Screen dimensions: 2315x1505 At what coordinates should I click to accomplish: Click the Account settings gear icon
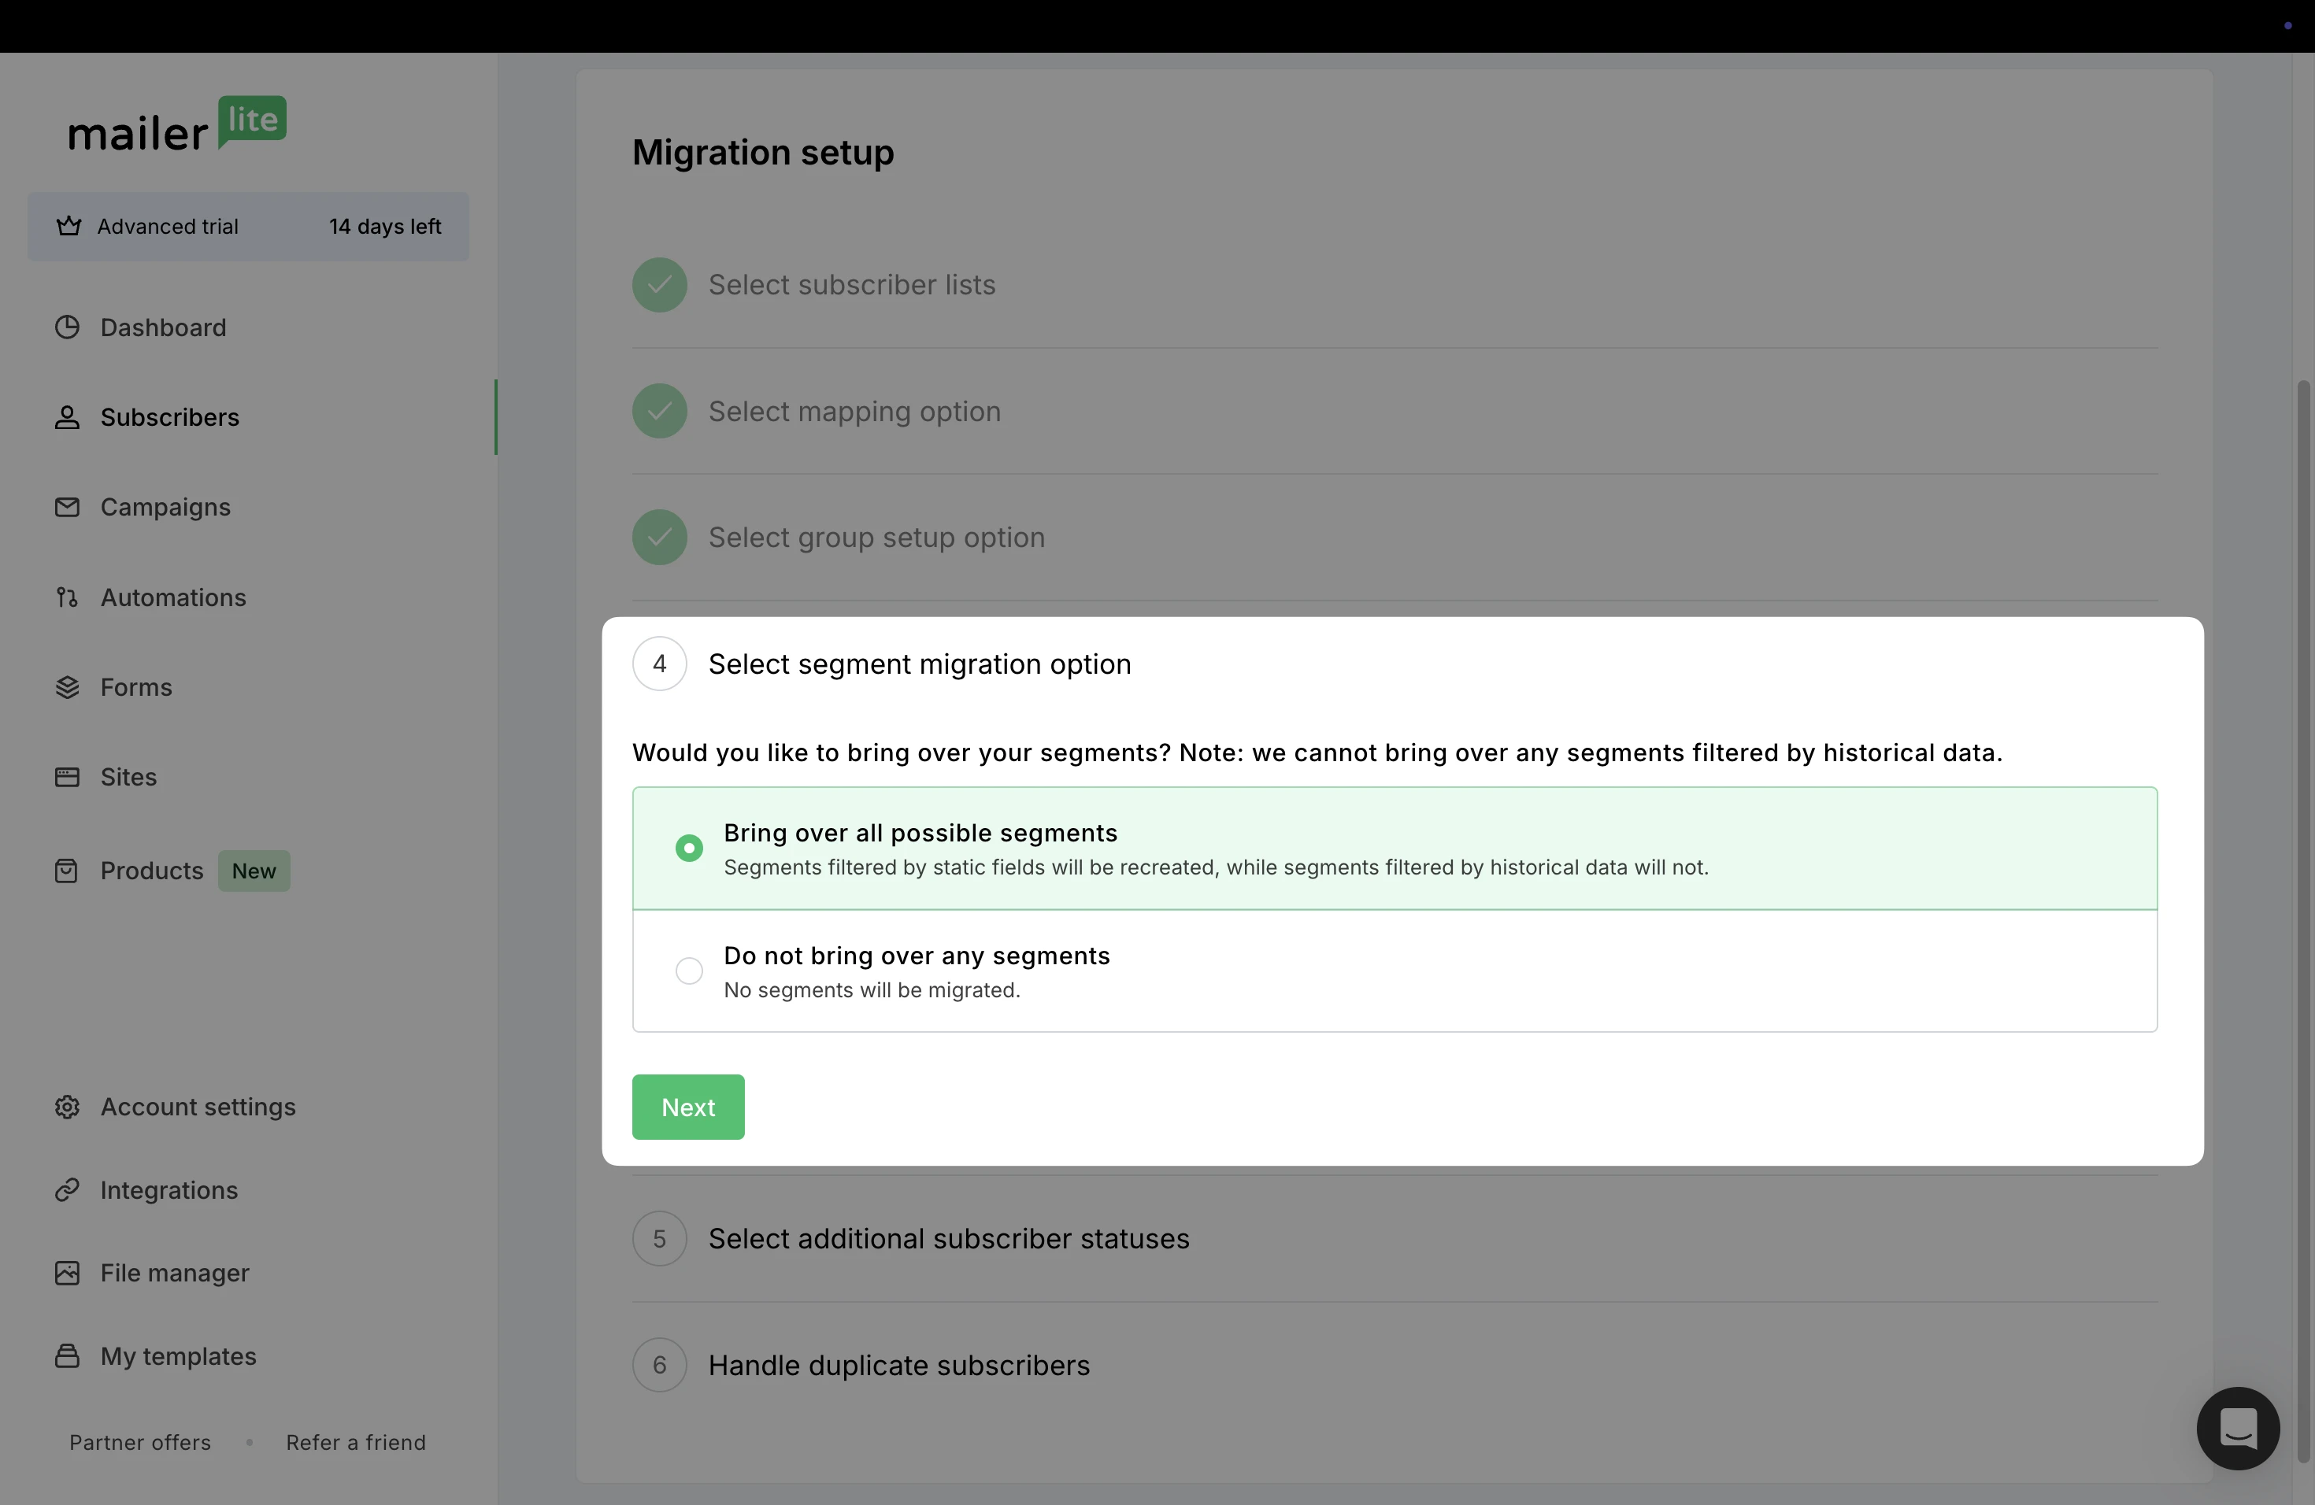point(67,1107)
